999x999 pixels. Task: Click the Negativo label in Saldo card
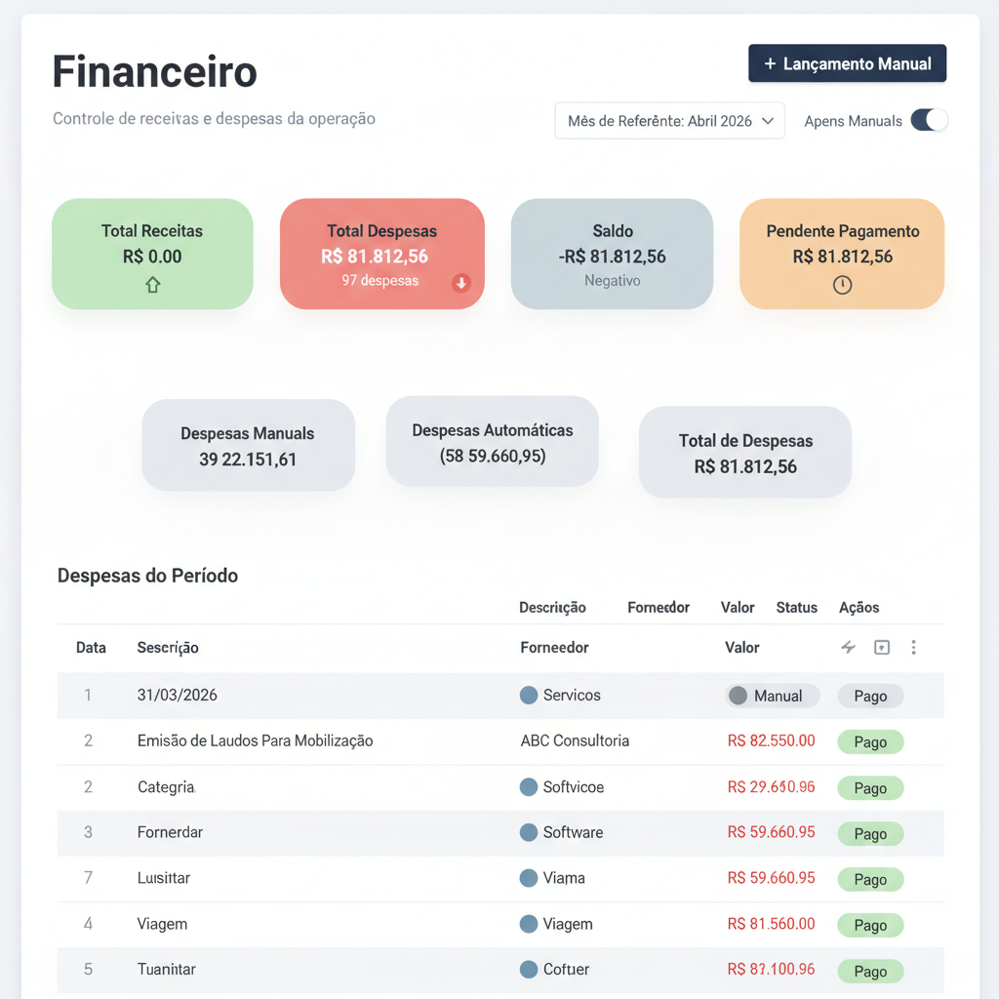pos(613,280)
